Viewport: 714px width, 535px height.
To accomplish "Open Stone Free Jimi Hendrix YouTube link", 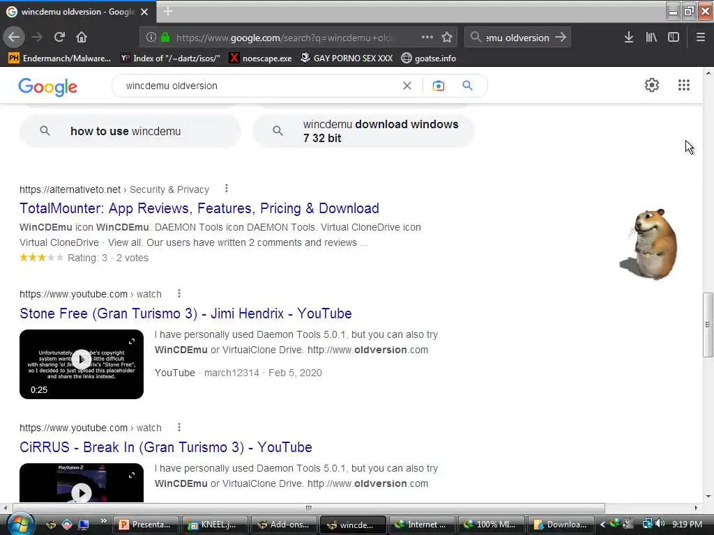I will click(x=185, y=313).
